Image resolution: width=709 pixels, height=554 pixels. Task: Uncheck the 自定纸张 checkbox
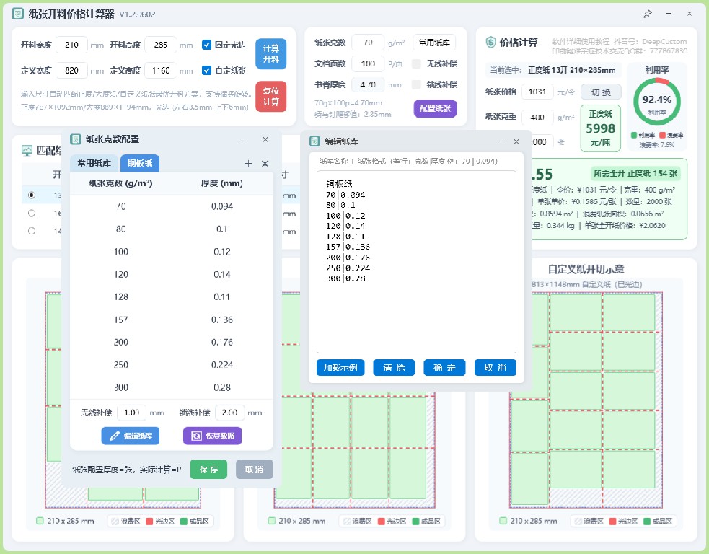206,70
